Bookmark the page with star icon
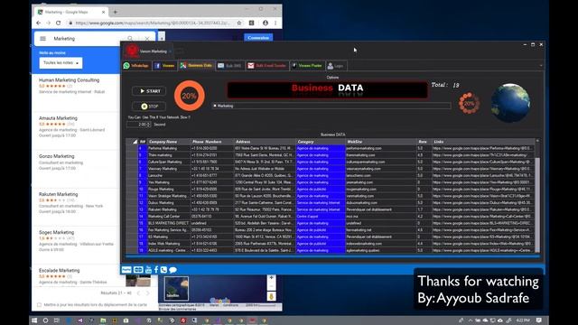Viewport: 578px width, 325px height. [239, 23]
